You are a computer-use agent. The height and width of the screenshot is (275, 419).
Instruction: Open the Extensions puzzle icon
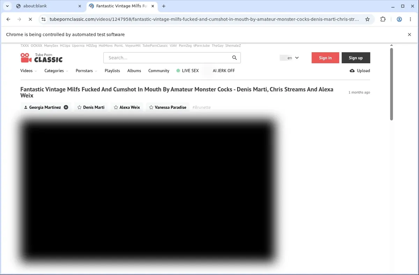383,19
